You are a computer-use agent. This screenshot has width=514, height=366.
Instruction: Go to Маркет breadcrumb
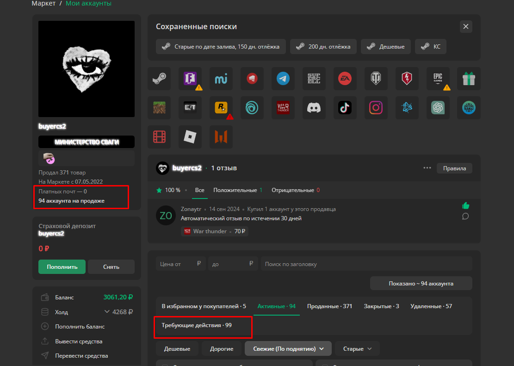tap(43, 3)
